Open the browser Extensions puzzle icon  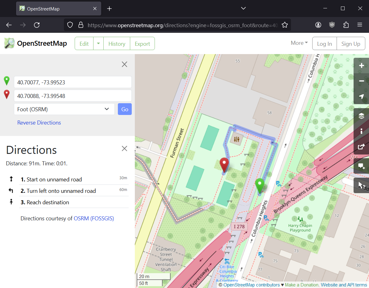pyautogui.click(x=346, y=25)
